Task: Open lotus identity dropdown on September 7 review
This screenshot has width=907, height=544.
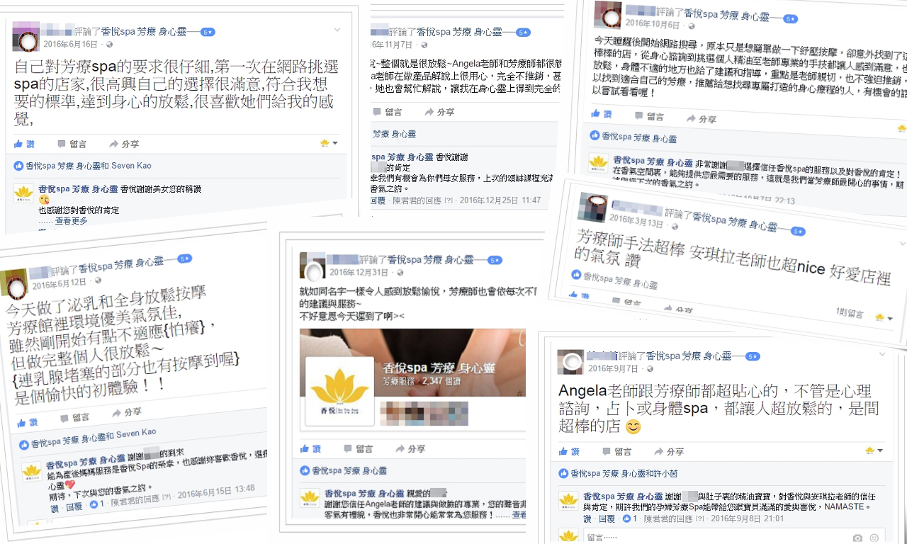Action: [x=874, y=450]
